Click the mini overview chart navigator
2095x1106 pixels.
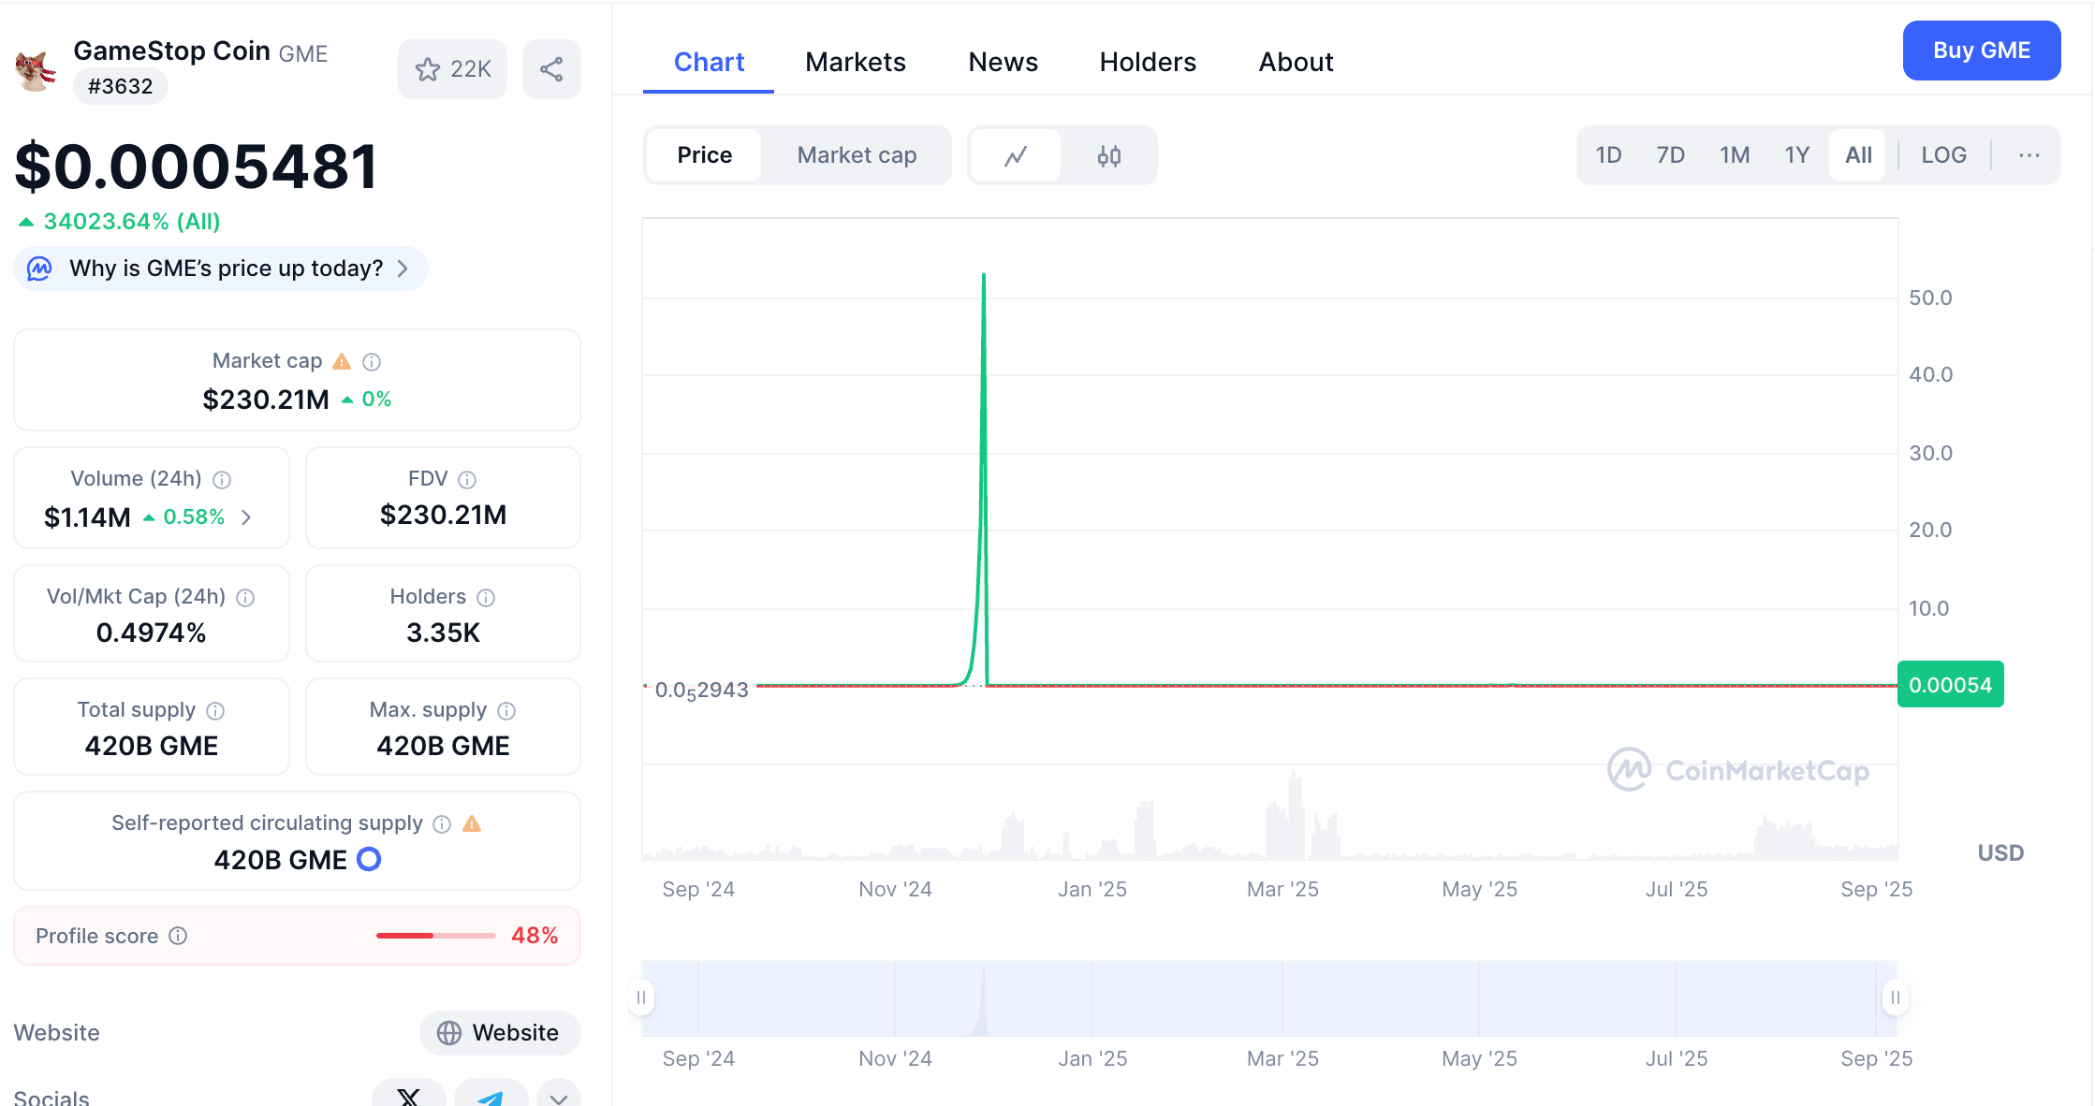[1269, 998]
